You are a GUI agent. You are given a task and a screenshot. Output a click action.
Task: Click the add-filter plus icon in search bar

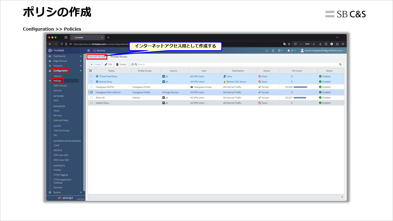tap(133, 65)
